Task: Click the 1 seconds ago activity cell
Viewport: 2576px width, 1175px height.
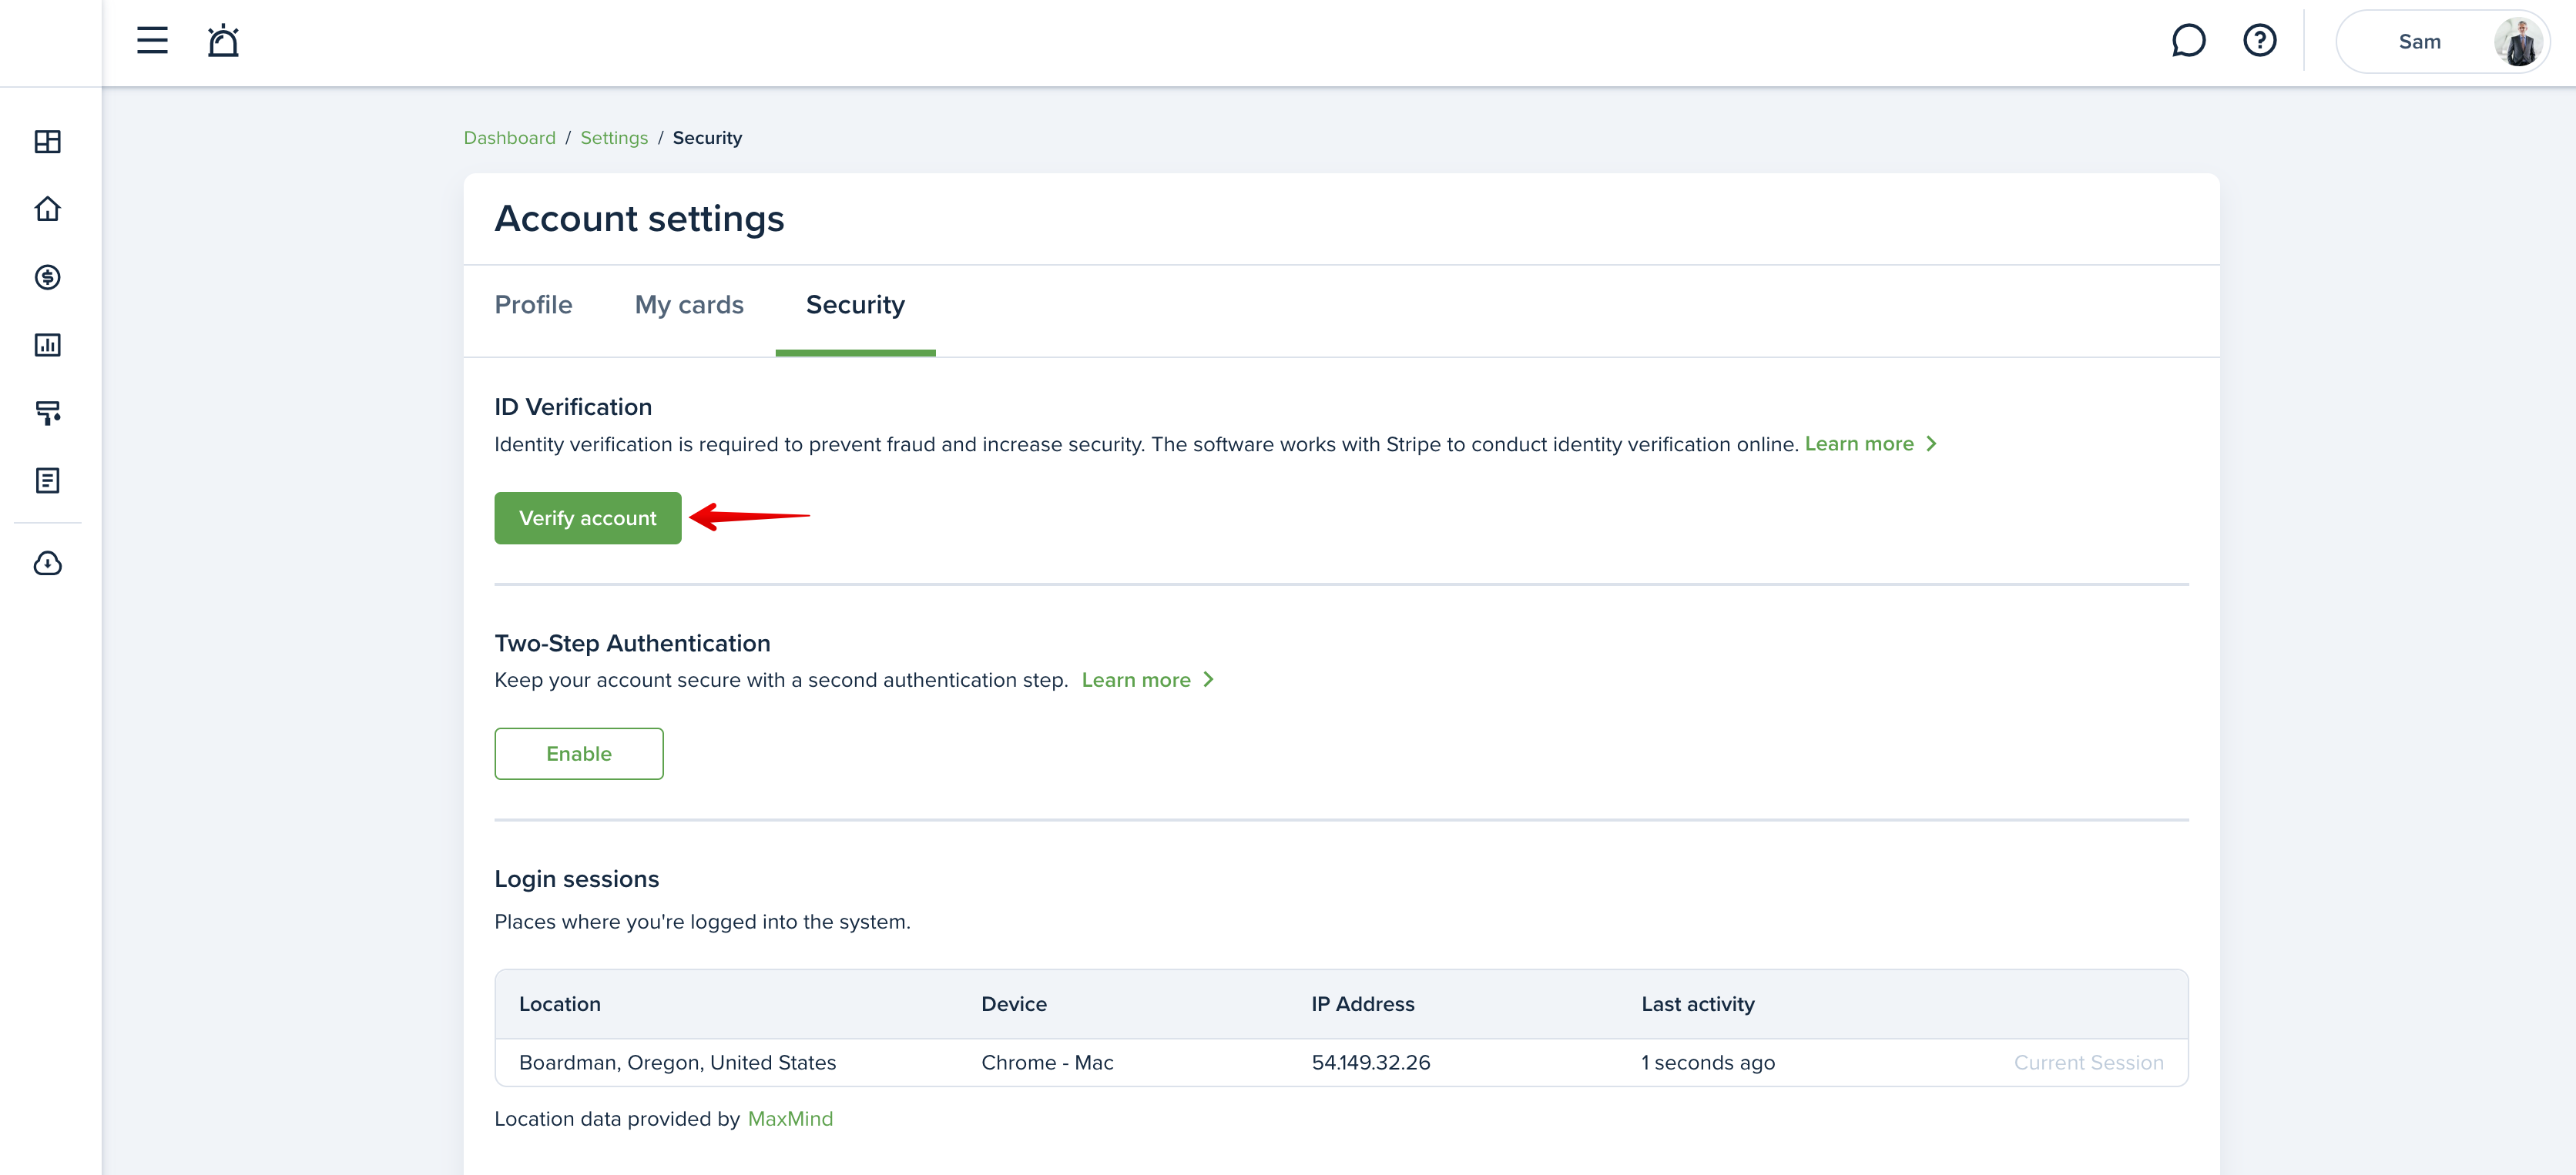Action: [x=1707, y=1062]
